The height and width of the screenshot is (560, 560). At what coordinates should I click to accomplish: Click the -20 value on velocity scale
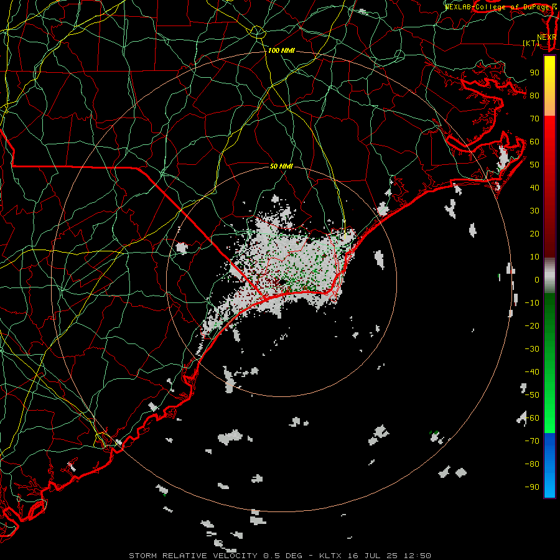pyautogui.click(x=532, y=326)
